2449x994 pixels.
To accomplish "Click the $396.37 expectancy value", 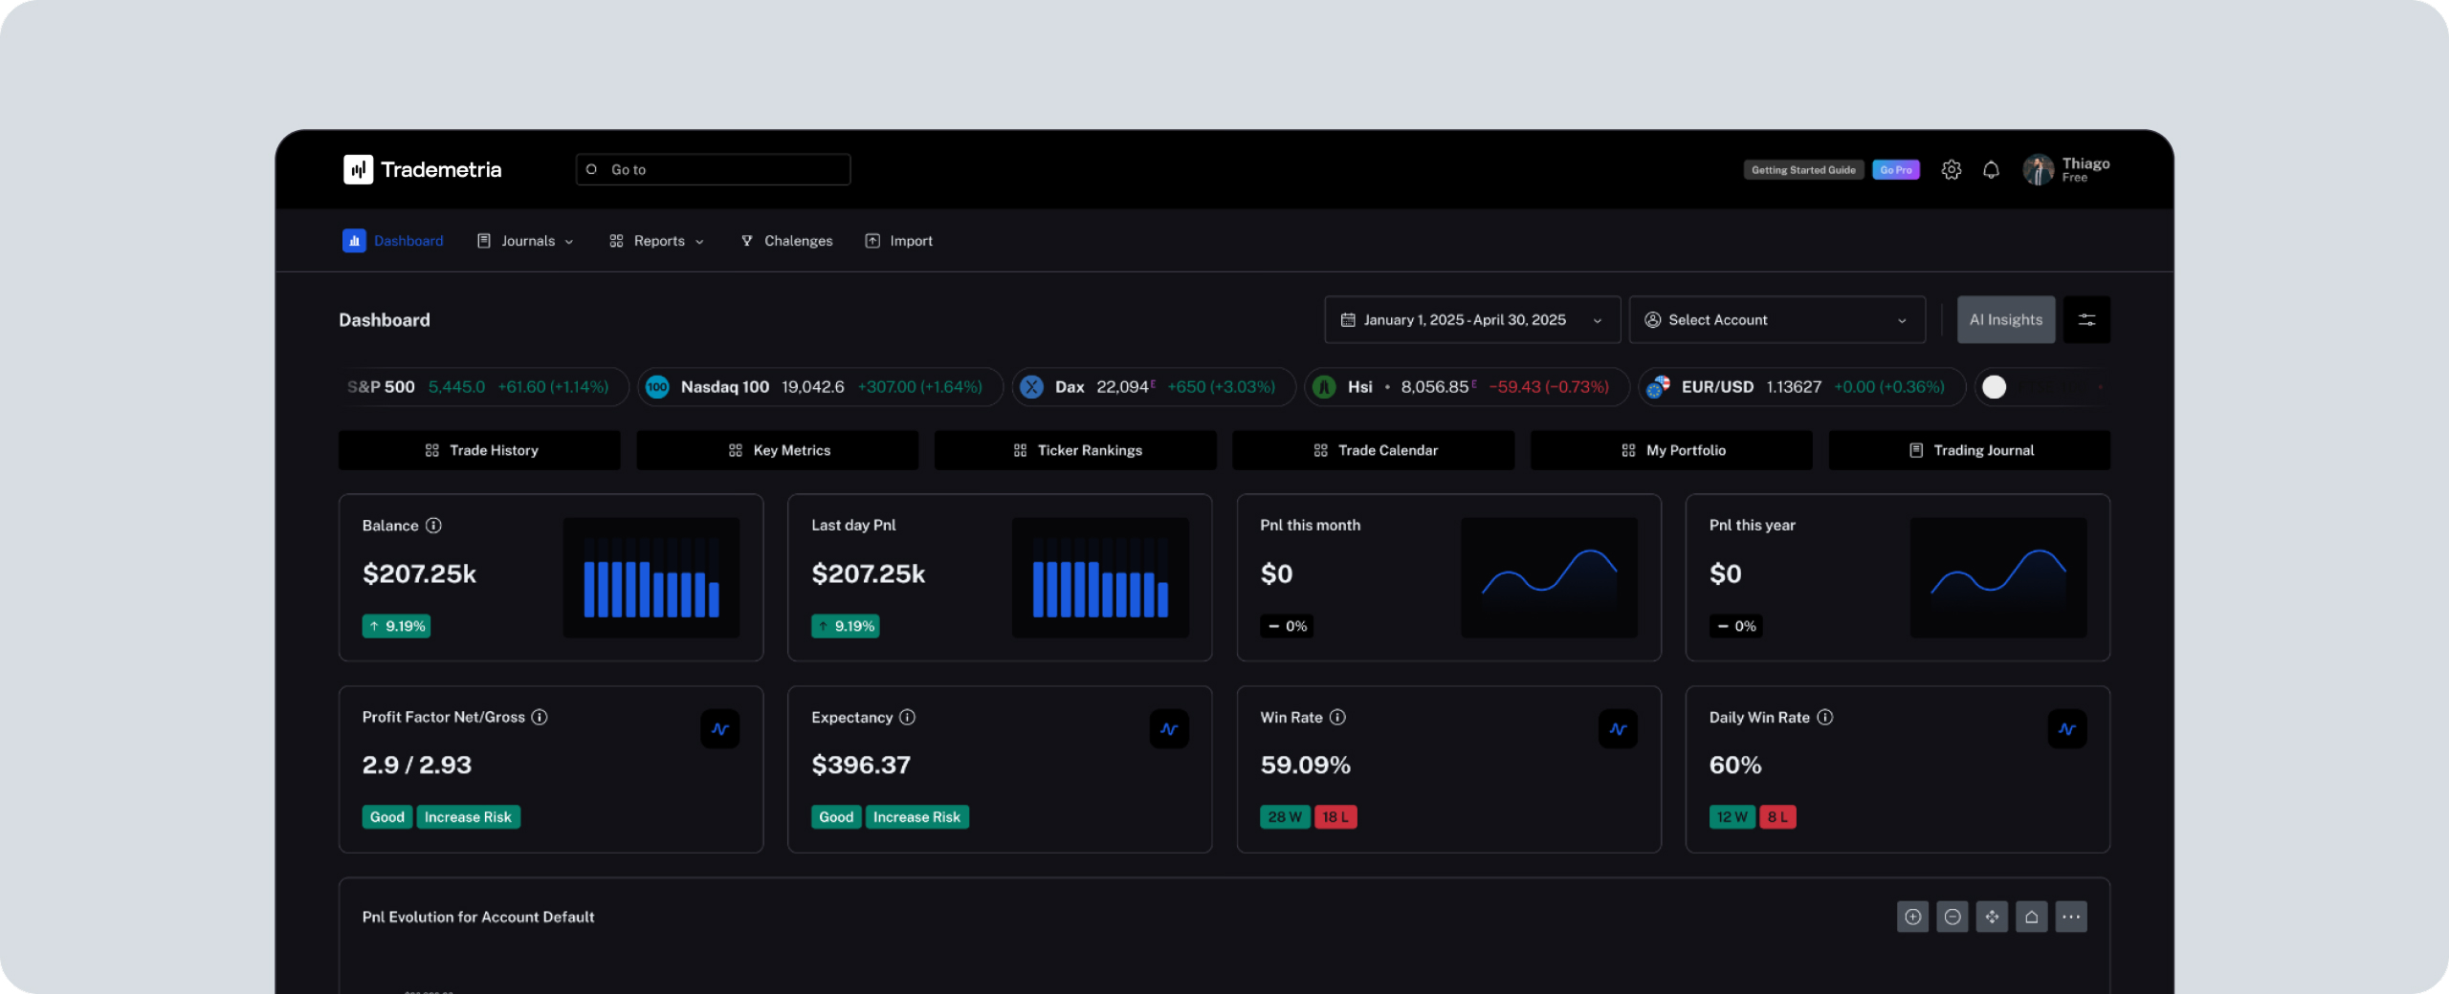I will [x=861, y=765].
